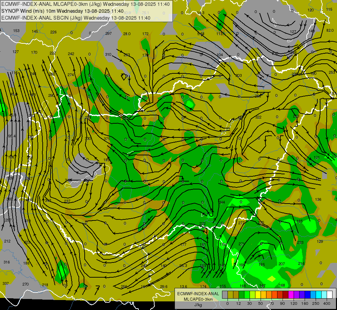
Task: Click the legend tick label 30
Action: coord(250,303)
